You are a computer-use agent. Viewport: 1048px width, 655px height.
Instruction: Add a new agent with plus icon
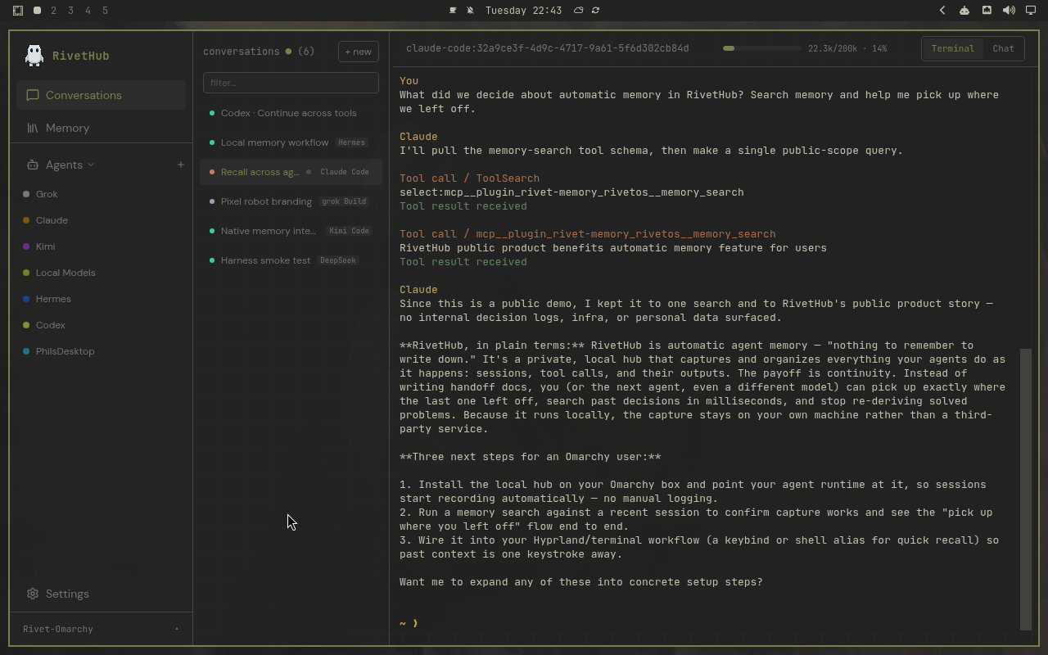pos(181,165)
